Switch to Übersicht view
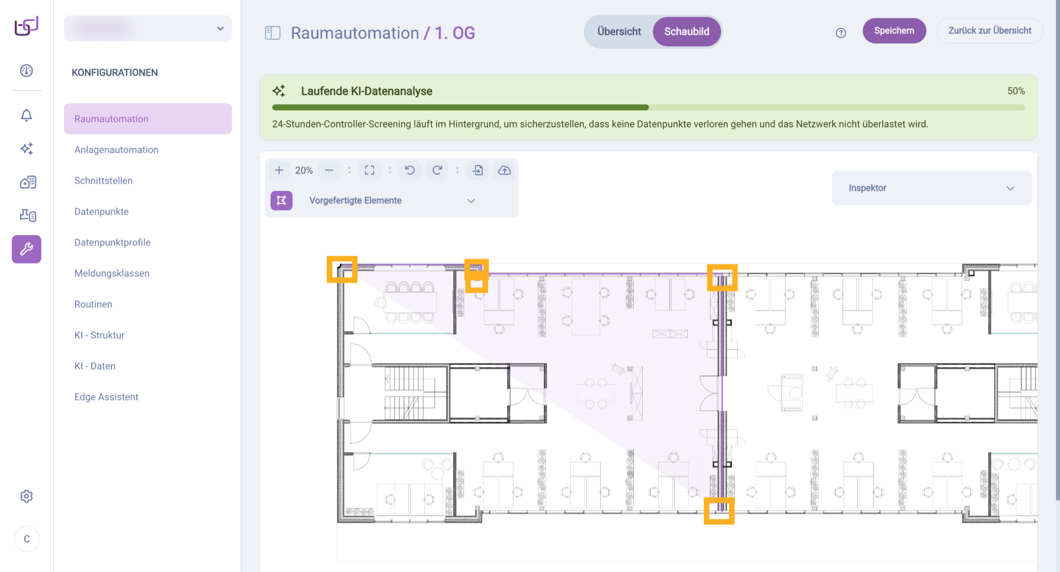Viewport: 1060px width, 572px height. point(619,31)
